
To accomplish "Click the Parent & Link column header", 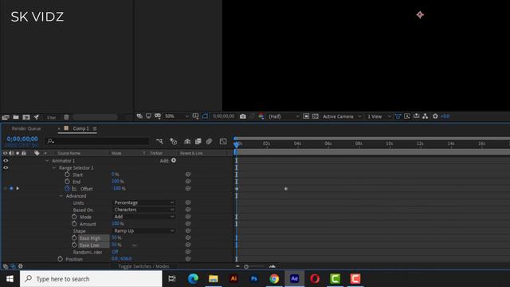I will [191, 153].
